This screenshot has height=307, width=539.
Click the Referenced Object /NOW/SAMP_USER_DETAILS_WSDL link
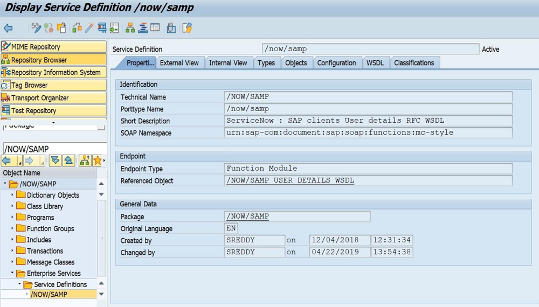(x=290, y=180)
